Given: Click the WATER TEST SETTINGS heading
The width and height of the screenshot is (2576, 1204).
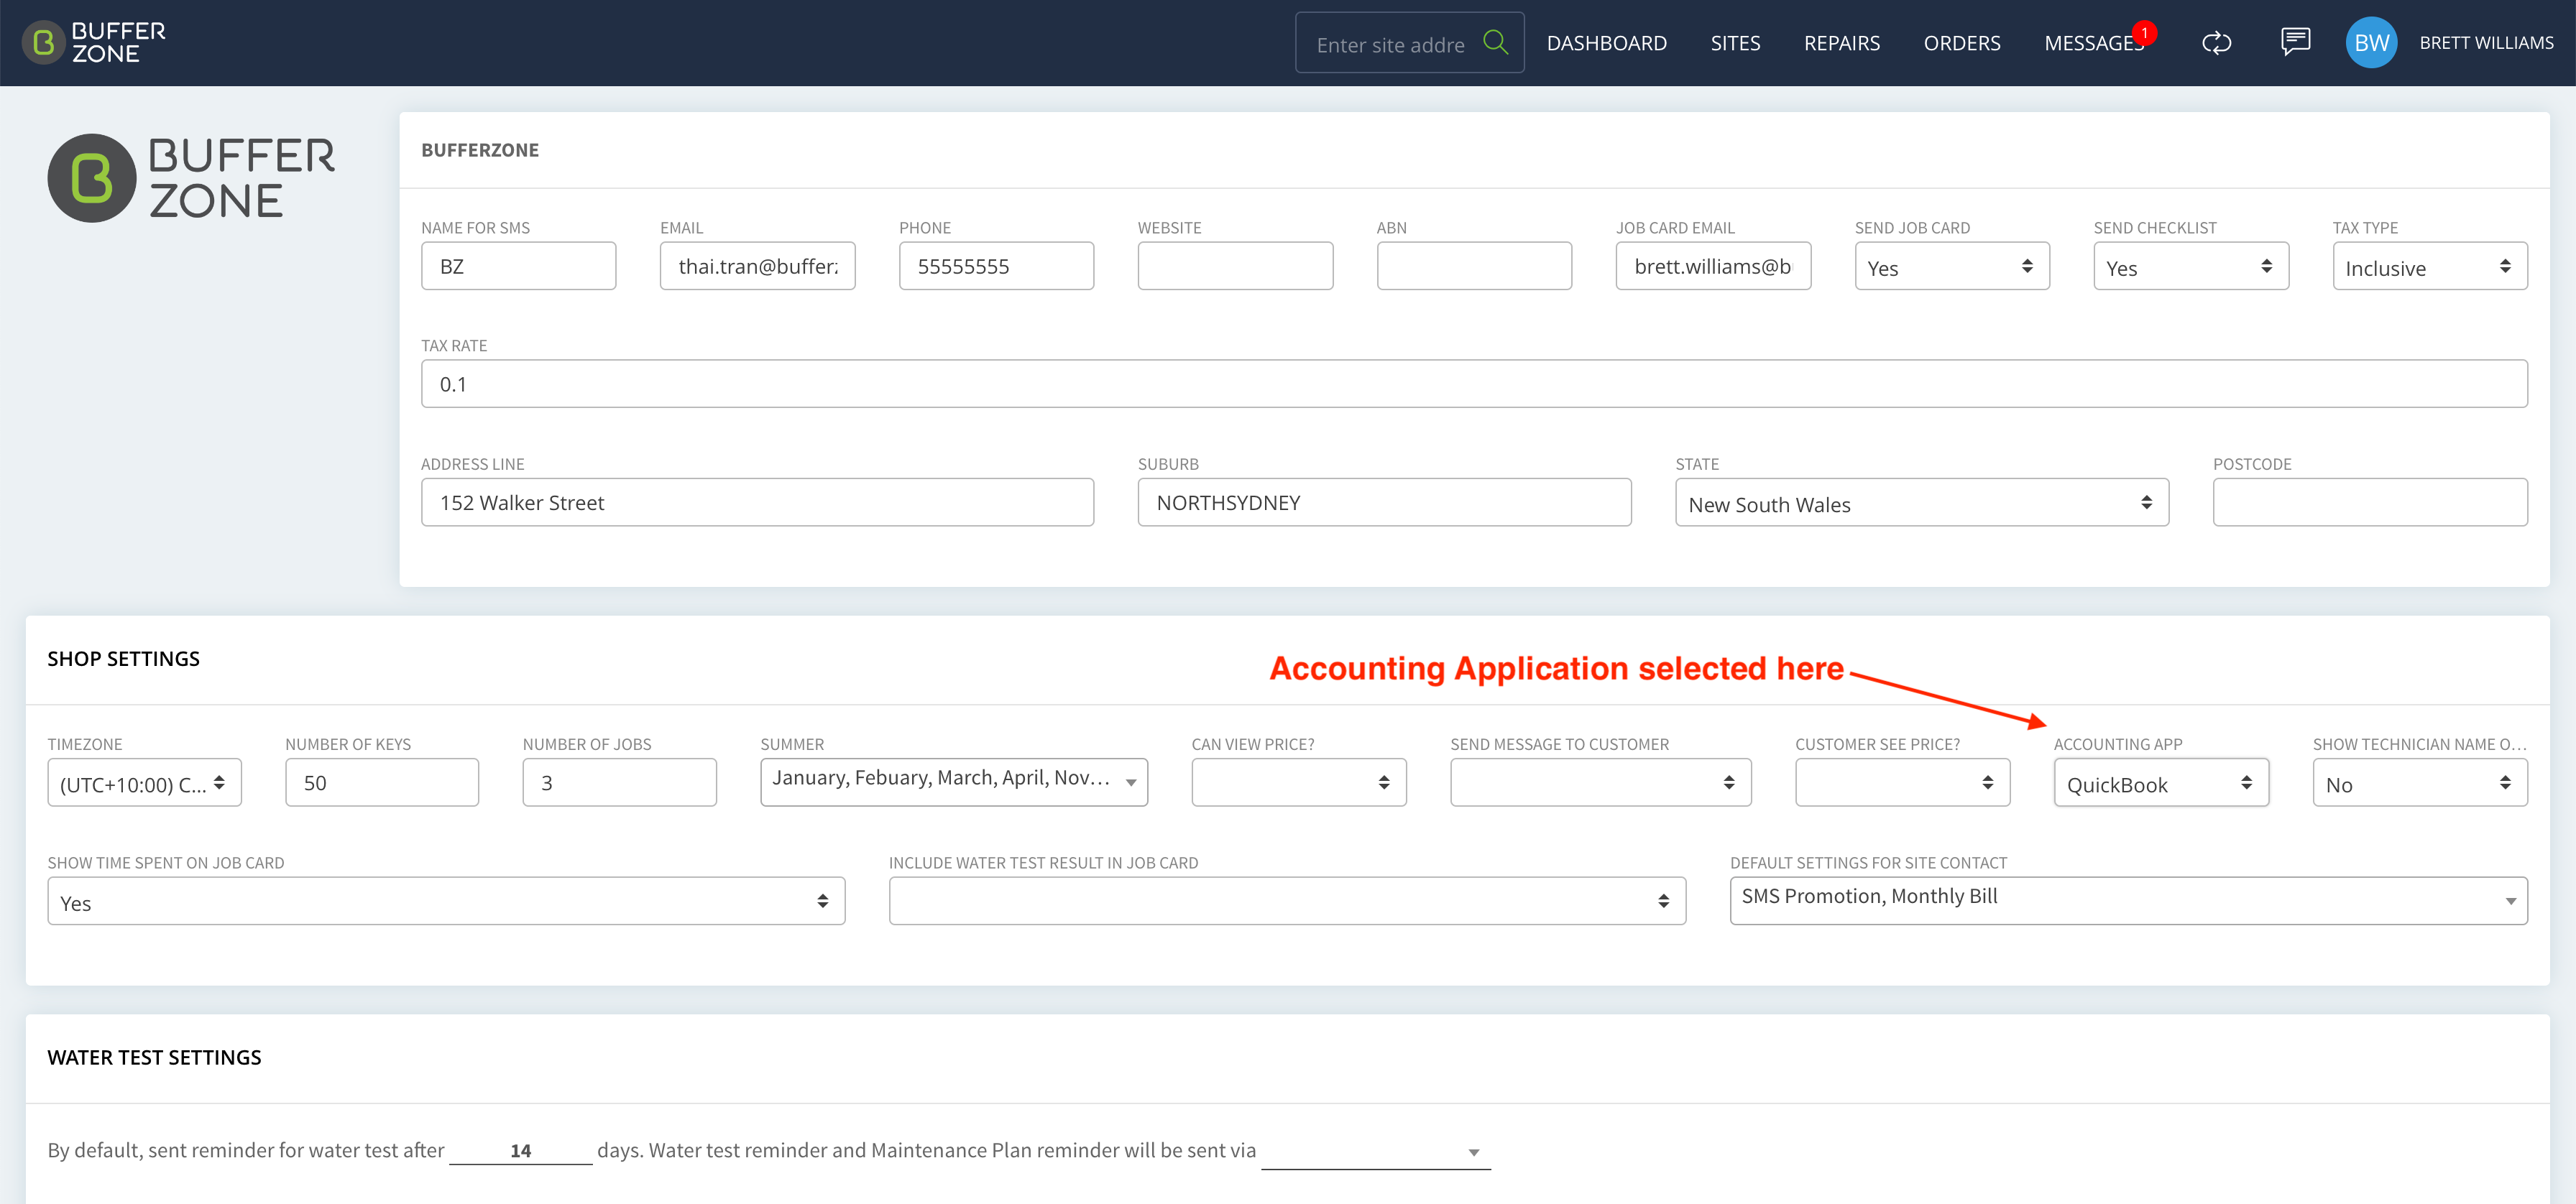Looking at the screenshot, I should click(154, 1057).
